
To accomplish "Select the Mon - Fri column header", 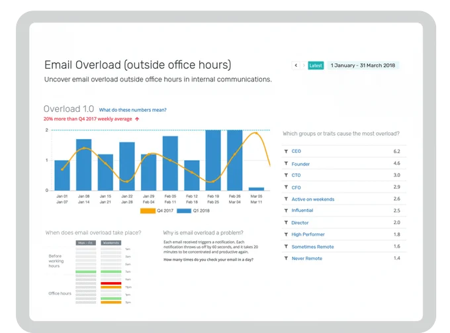I will (85, 243).
